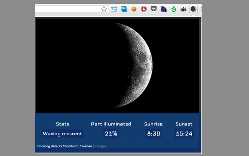This screenshot has width=249, height=156.
Task: Select the Waxing crescent state box
Action: 62,133
